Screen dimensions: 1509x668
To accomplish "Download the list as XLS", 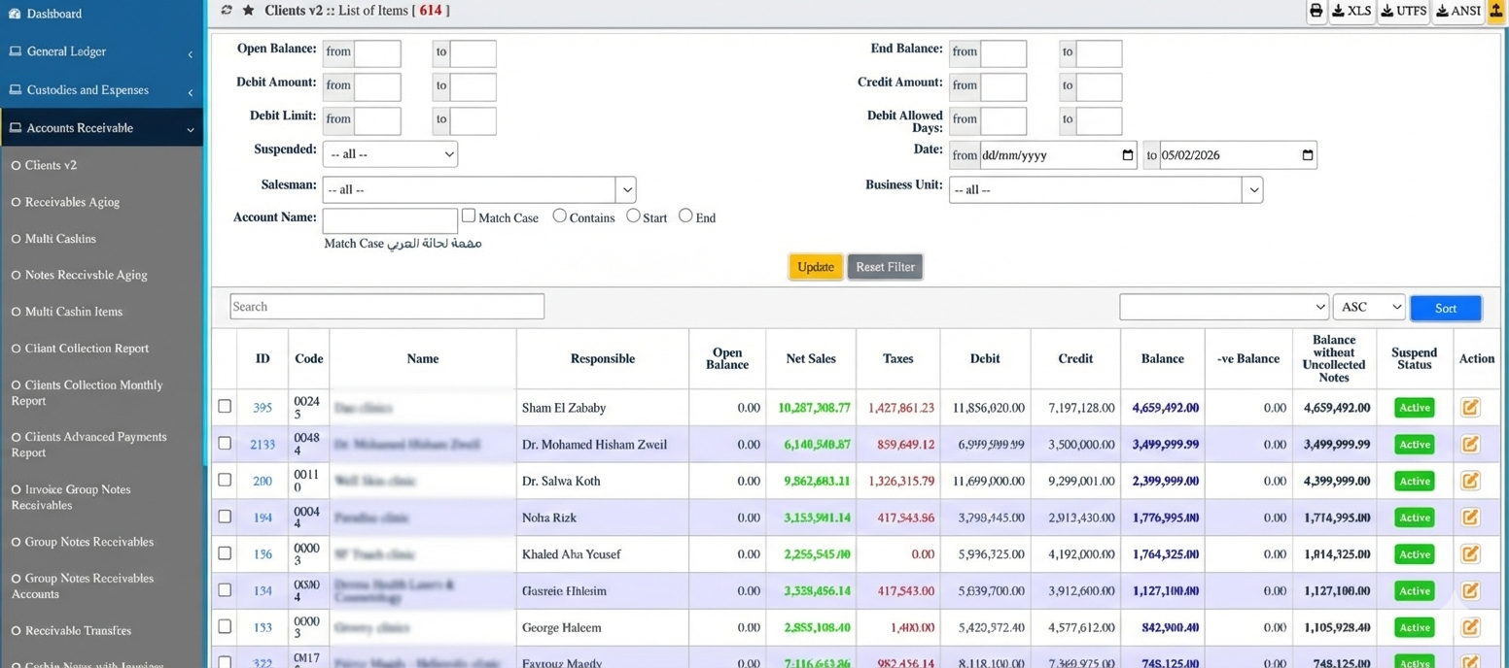I will click(x=1352, y=11).
